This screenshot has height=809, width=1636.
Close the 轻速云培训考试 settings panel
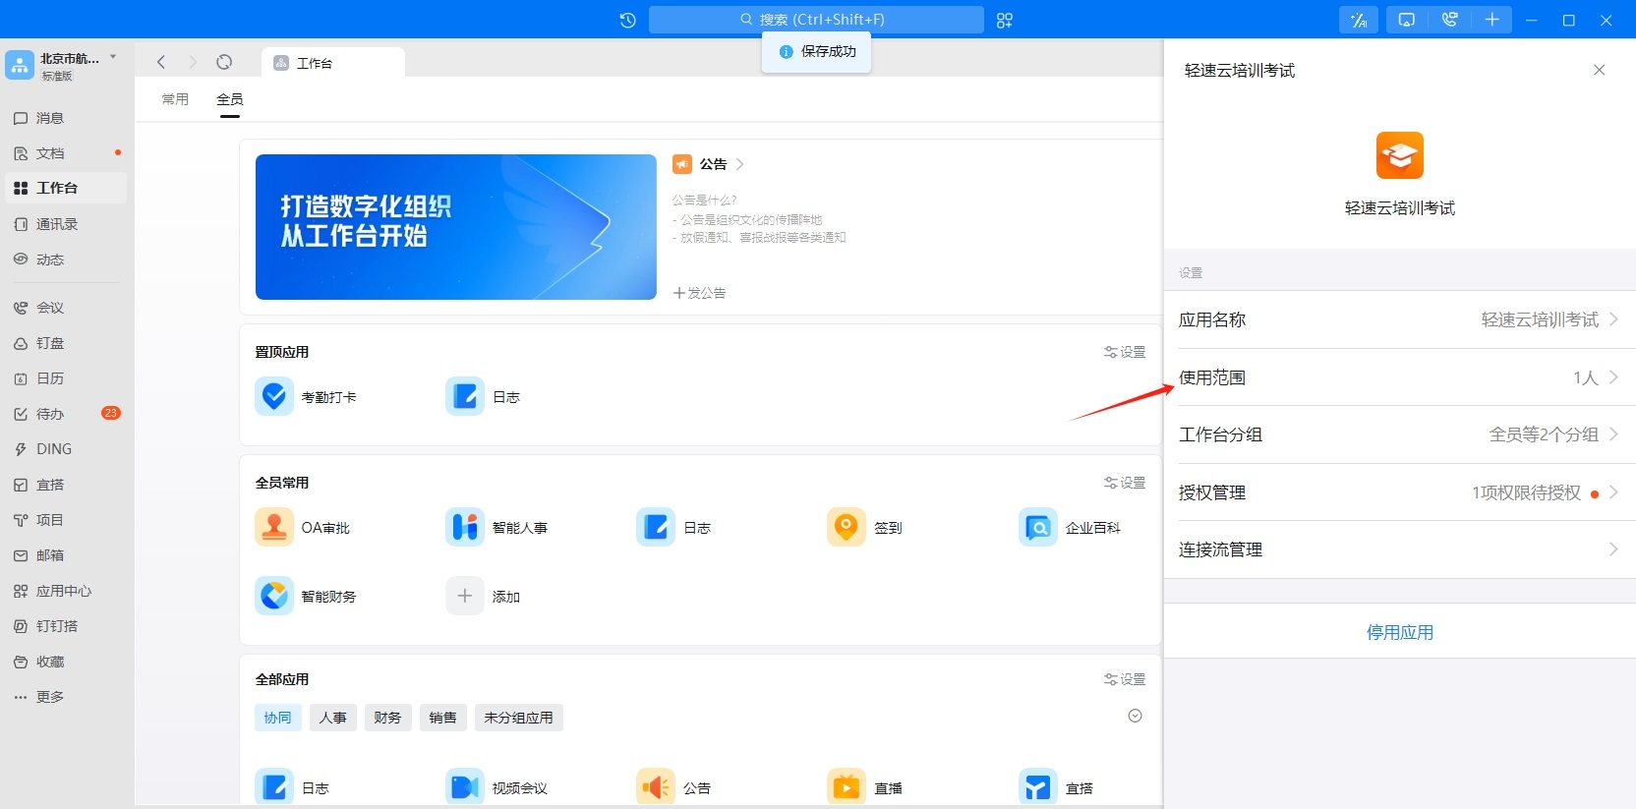(1599, 70)
